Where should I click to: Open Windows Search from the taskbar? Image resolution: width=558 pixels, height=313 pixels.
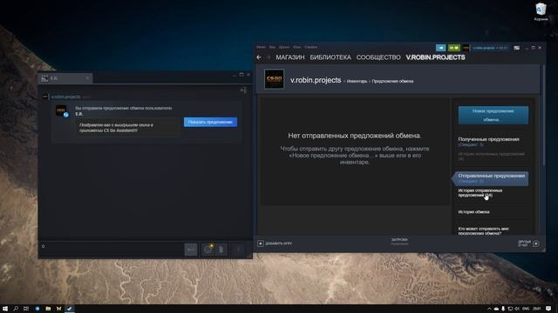pos(16,309)
